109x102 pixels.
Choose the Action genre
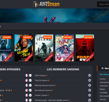(x=103, y=79)
